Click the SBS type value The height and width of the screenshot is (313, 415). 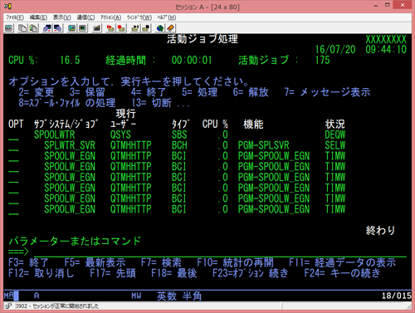179,134
